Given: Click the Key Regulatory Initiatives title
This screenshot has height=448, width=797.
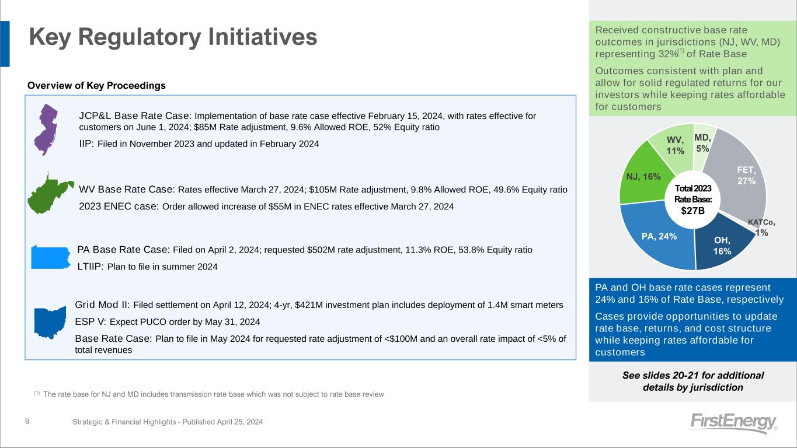Looking at the screenshot, I should point(173,37).
